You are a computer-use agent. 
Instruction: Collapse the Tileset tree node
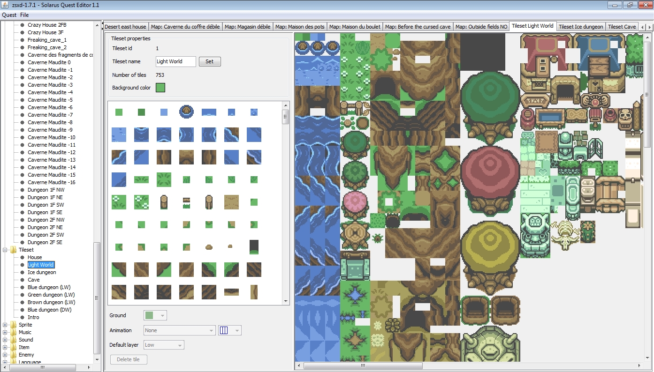point(5,250)
